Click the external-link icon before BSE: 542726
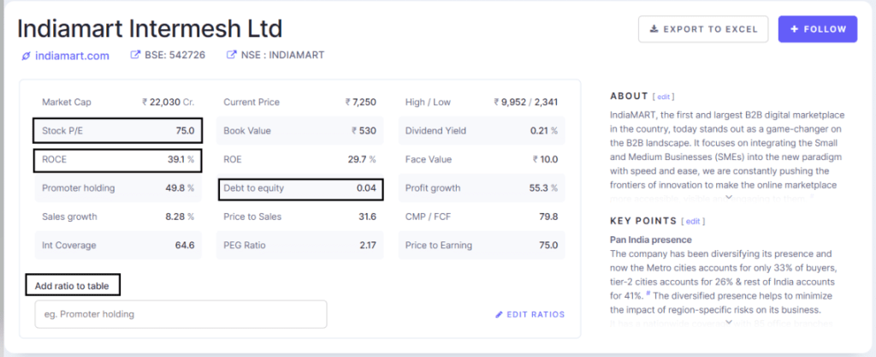 coord(135,56)
